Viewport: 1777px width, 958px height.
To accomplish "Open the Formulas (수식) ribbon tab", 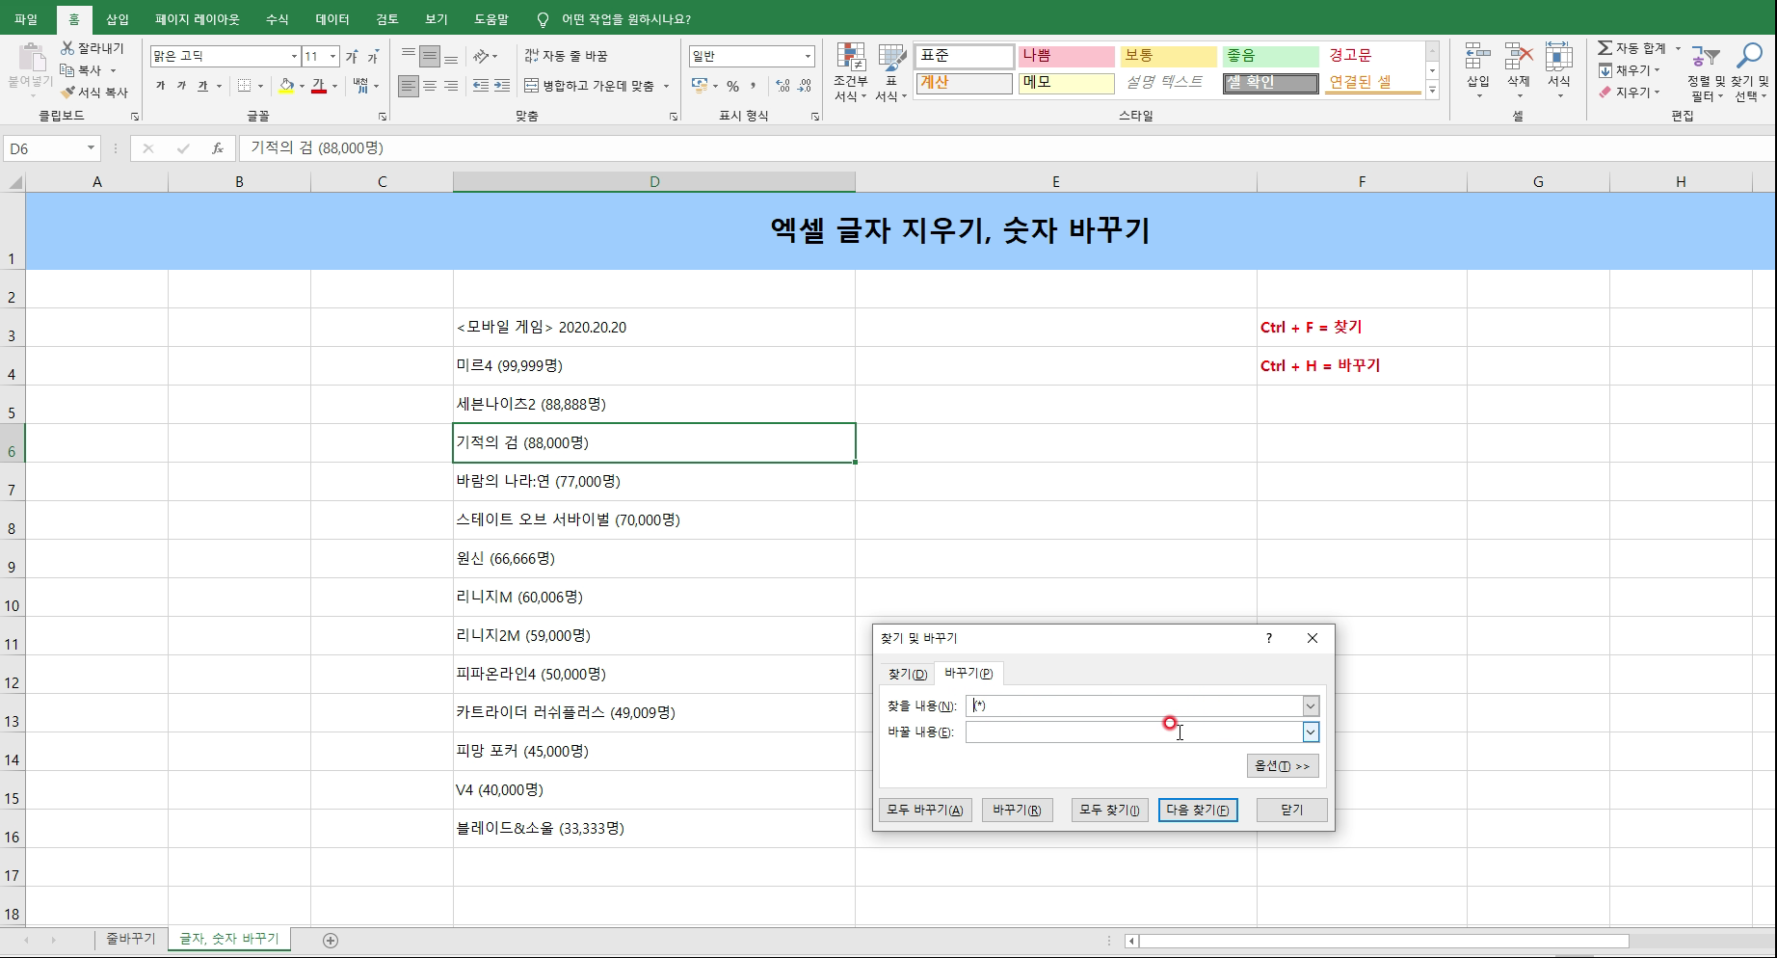I will coord(277,19).
